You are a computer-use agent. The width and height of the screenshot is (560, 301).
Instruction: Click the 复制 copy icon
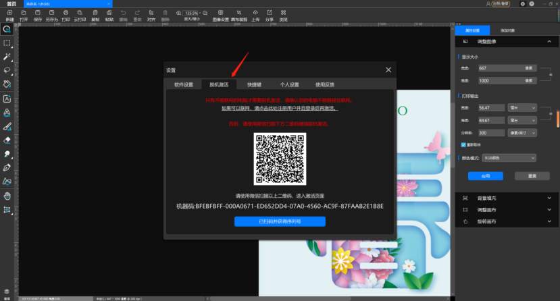95,13
